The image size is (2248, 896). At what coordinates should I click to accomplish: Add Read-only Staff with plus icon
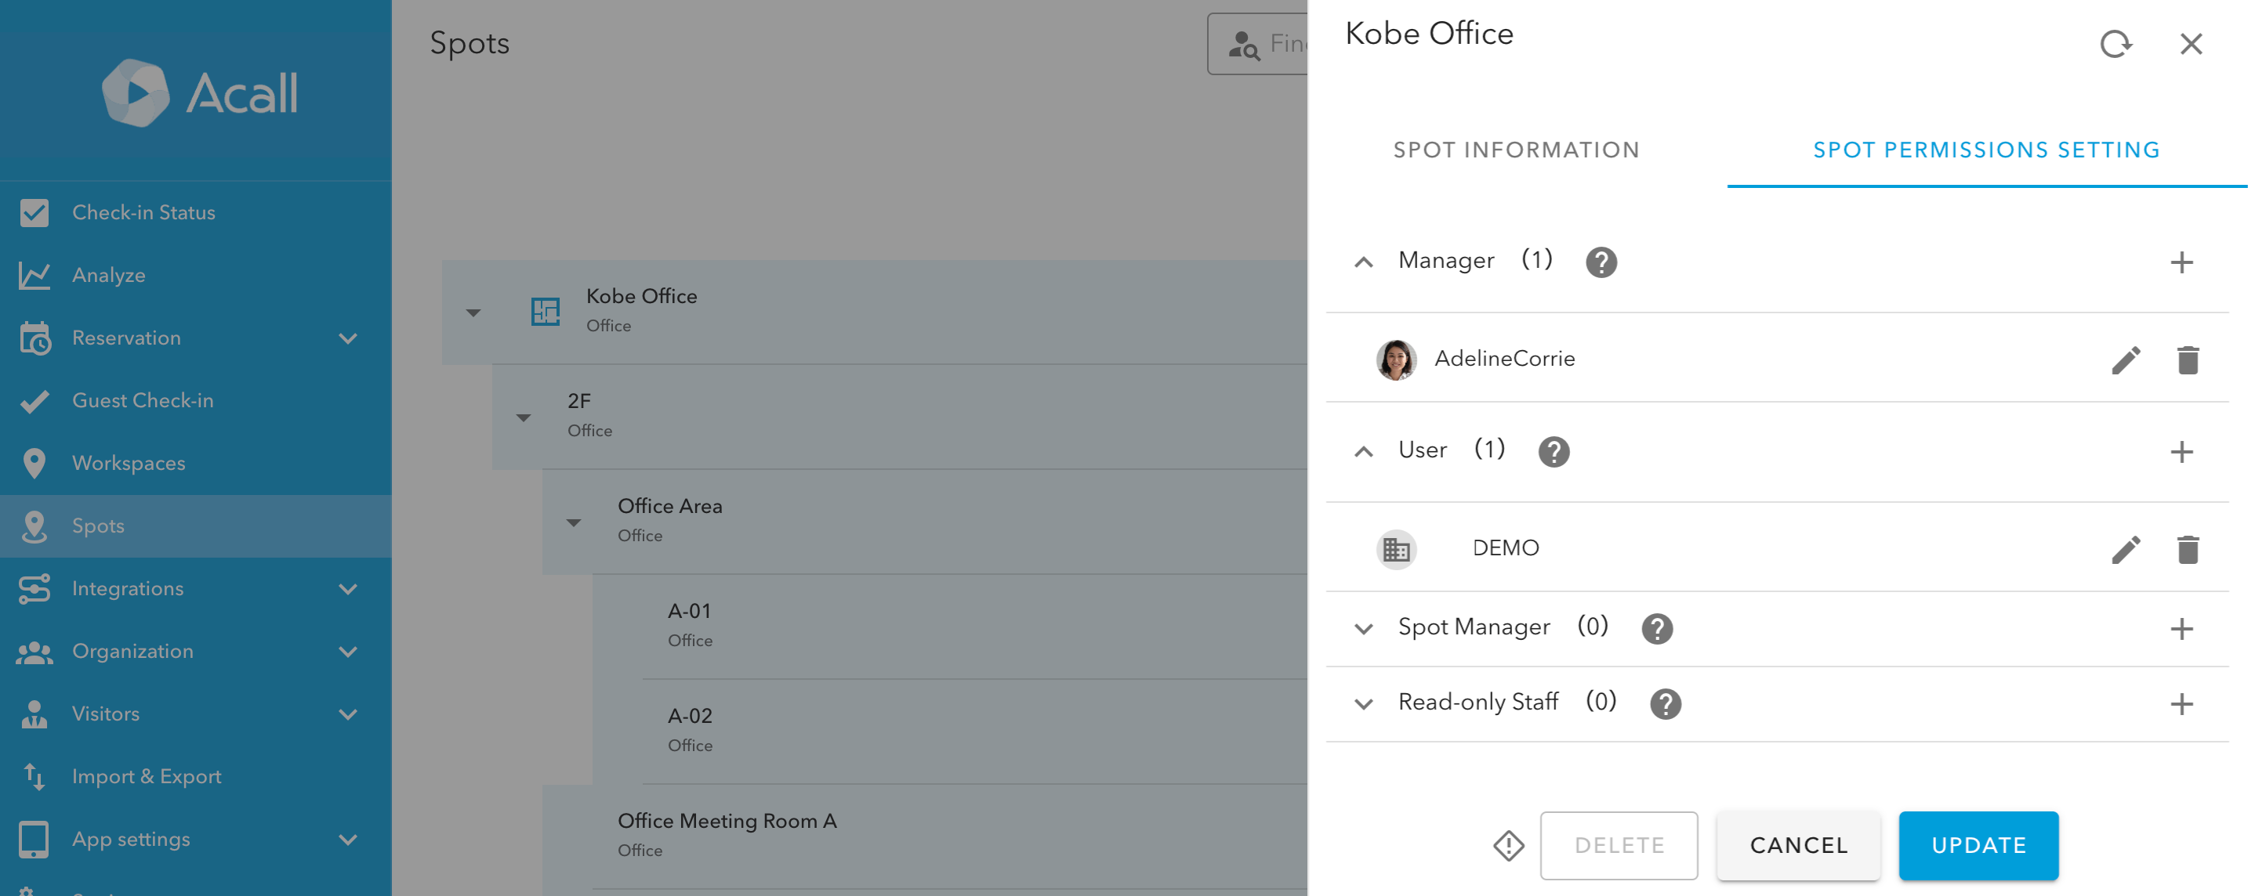point(2181,703)
